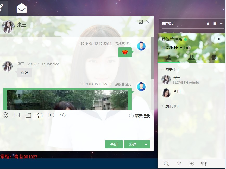Click the online status green dot
Screen dimensions: 226x169
point(185,40)
